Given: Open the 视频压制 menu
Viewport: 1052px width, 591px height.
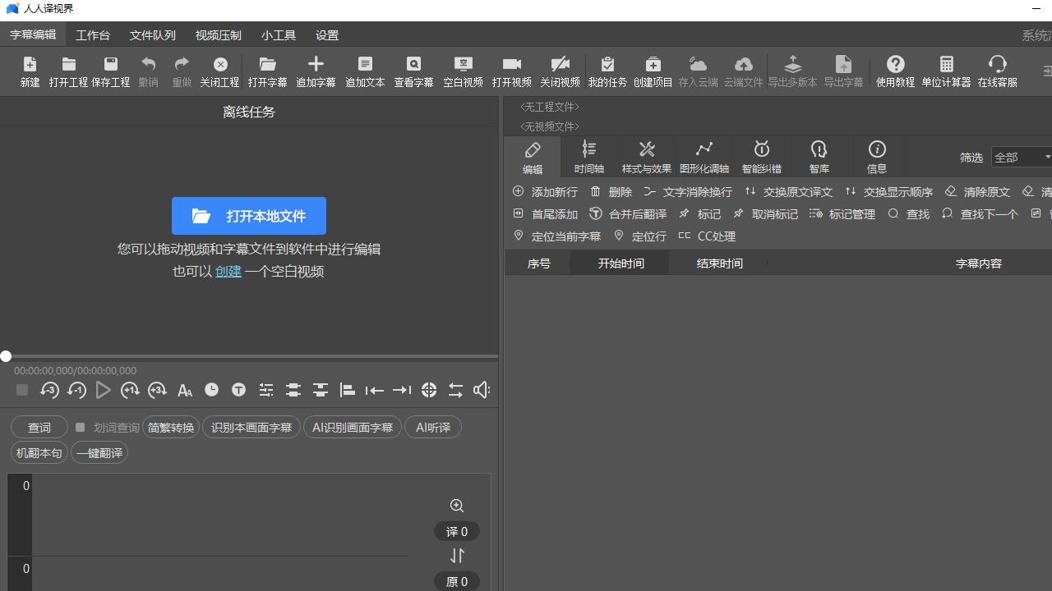Looking at the screenshot, I should point(219,35).
